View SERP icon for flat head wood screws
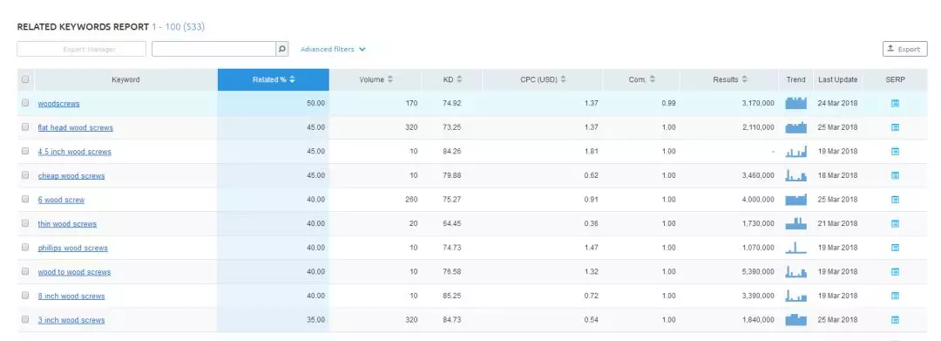 click(x=895, y=127)
